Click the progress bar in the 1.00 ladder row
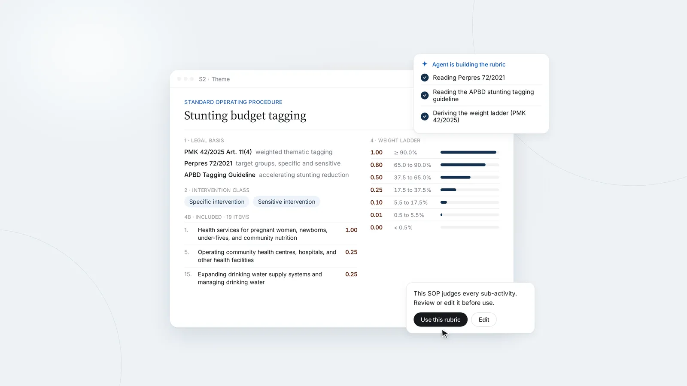Viewport: 687px width, 386px height. coord(470,152)
